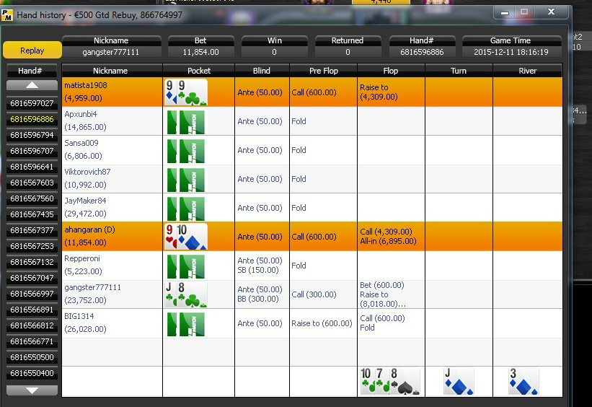Select player name Apxunbi4
This screenshot has width=592, height=407.
[81, 114]
